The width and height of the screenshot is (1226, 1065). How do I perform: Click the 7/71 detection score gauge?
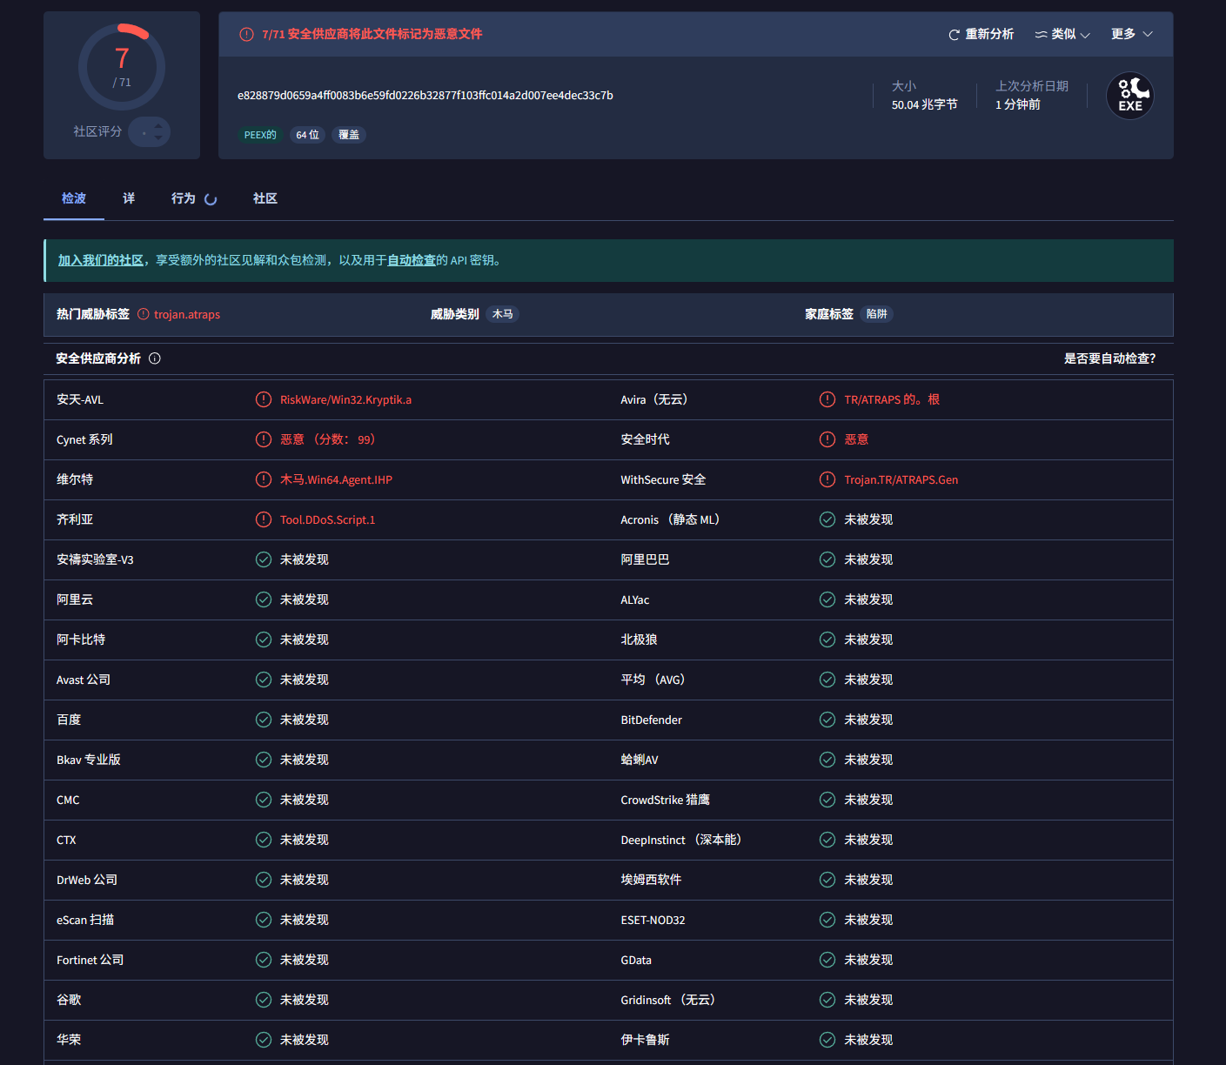pos(122,67)
